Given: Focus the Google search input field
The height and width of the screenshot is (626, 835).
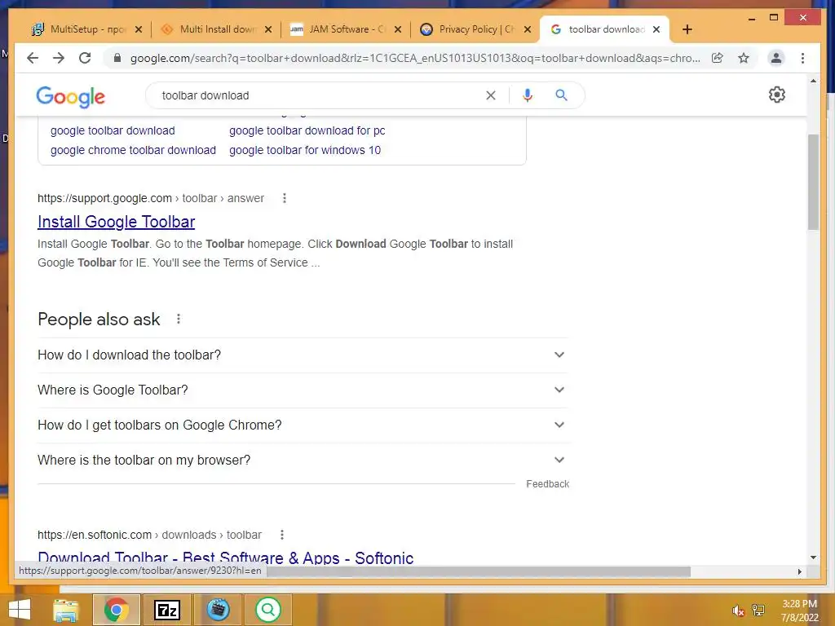Looking at the screenshot, I should tap(320, 95).
